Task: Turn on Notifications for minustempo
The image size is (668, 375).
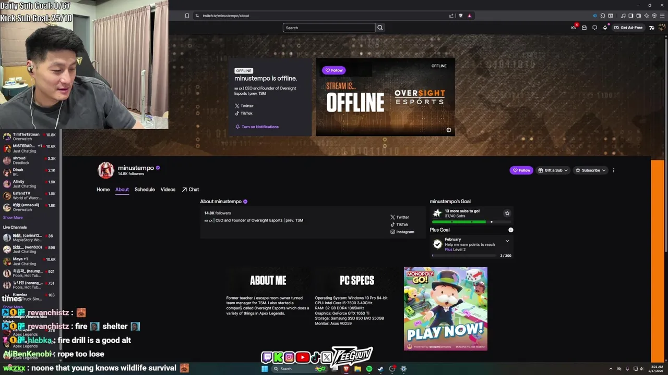Action: pyautogui.click(x=257, y=127)
